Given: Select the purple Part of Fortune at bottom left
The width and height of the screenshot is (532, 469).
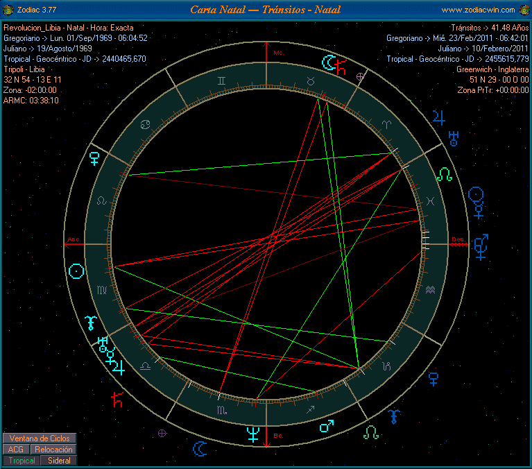Looking at the screenshot, I should click(x=162, y=433).
